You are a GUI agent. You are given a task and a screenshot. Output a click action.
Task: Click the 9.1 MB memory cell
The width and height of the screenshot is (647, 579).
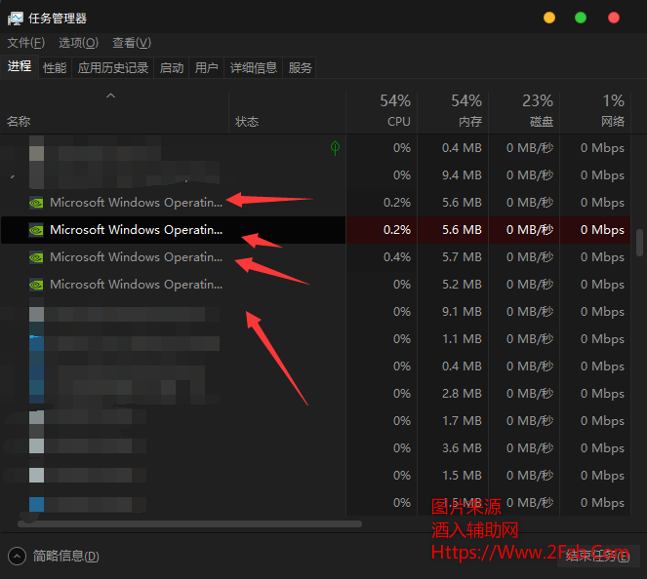[453, 312]
